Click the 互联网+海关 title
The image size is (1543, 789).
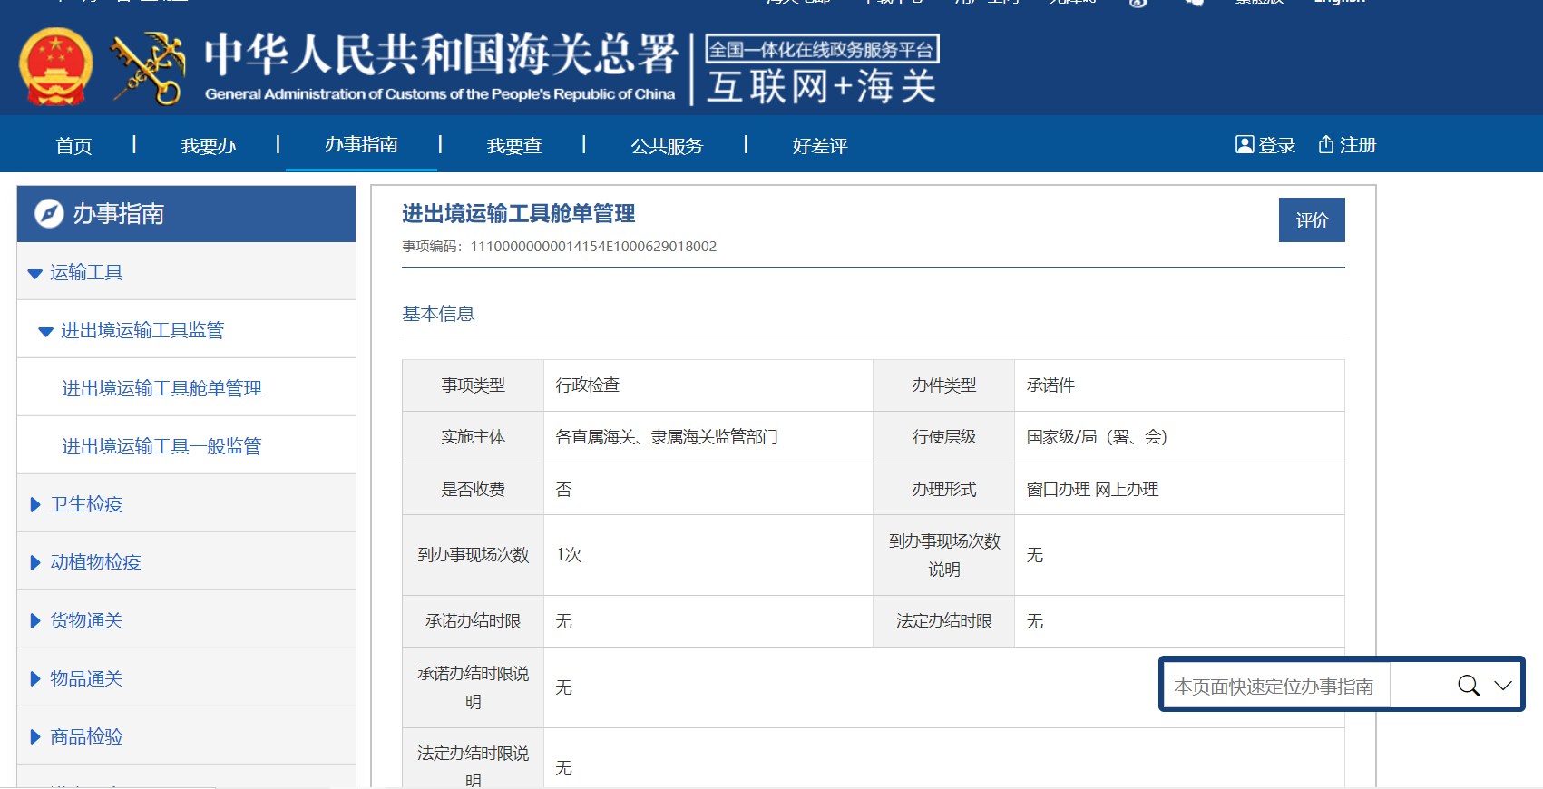[x=821, y=88]
